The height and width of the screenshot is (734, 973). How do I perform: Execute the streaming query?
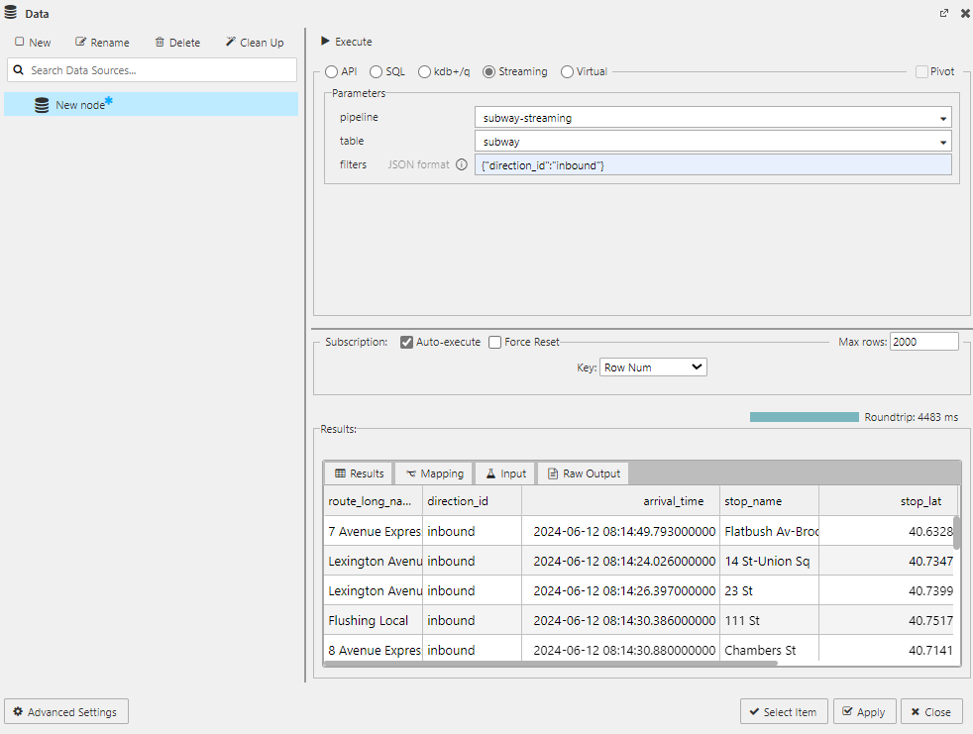[345, 42]
